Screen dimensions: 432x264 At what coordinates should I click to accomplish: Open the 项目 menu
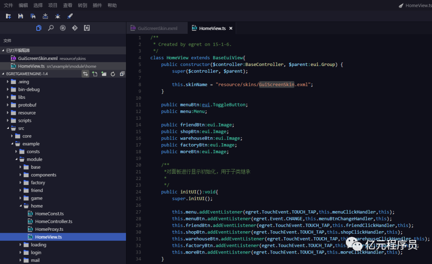pyautogui.click(x=53, y=5)
